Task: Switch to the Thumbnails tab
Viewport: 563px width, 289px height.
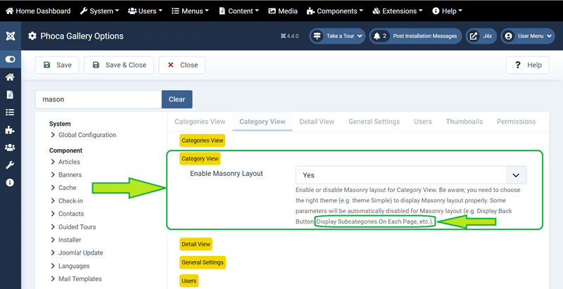Action: [x=464, y=122]
